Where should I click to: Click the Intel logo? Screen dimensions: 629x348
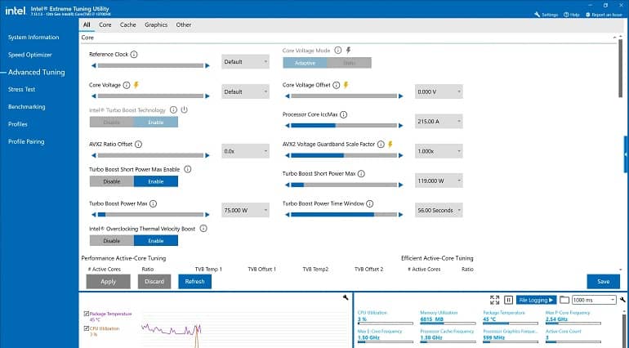click(x=16, y=11)
